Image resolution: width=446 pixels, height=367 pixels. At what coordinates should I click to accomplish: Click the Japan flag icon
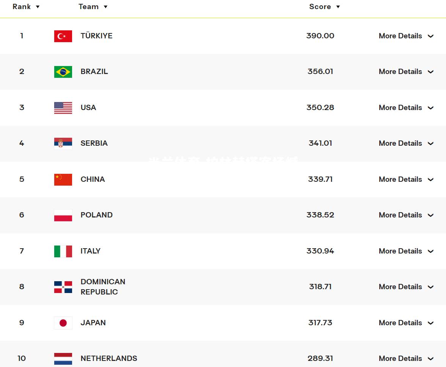(x=63, y=323)
